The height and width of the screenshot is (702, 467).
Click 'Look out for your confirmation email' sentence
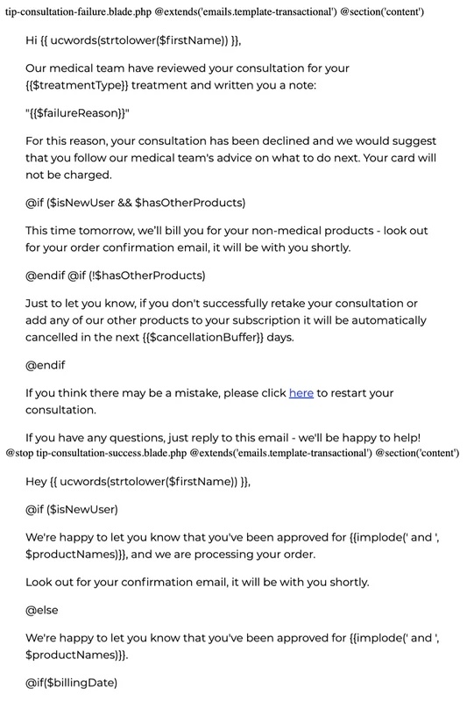[197, 583]
